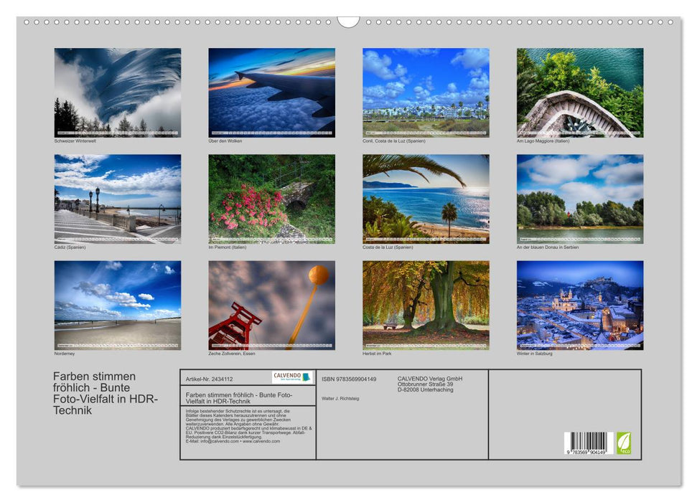Click the caption 'Conil, Costa de la Luz (Spanien)'
697x502 pixels.
point(394,141)
